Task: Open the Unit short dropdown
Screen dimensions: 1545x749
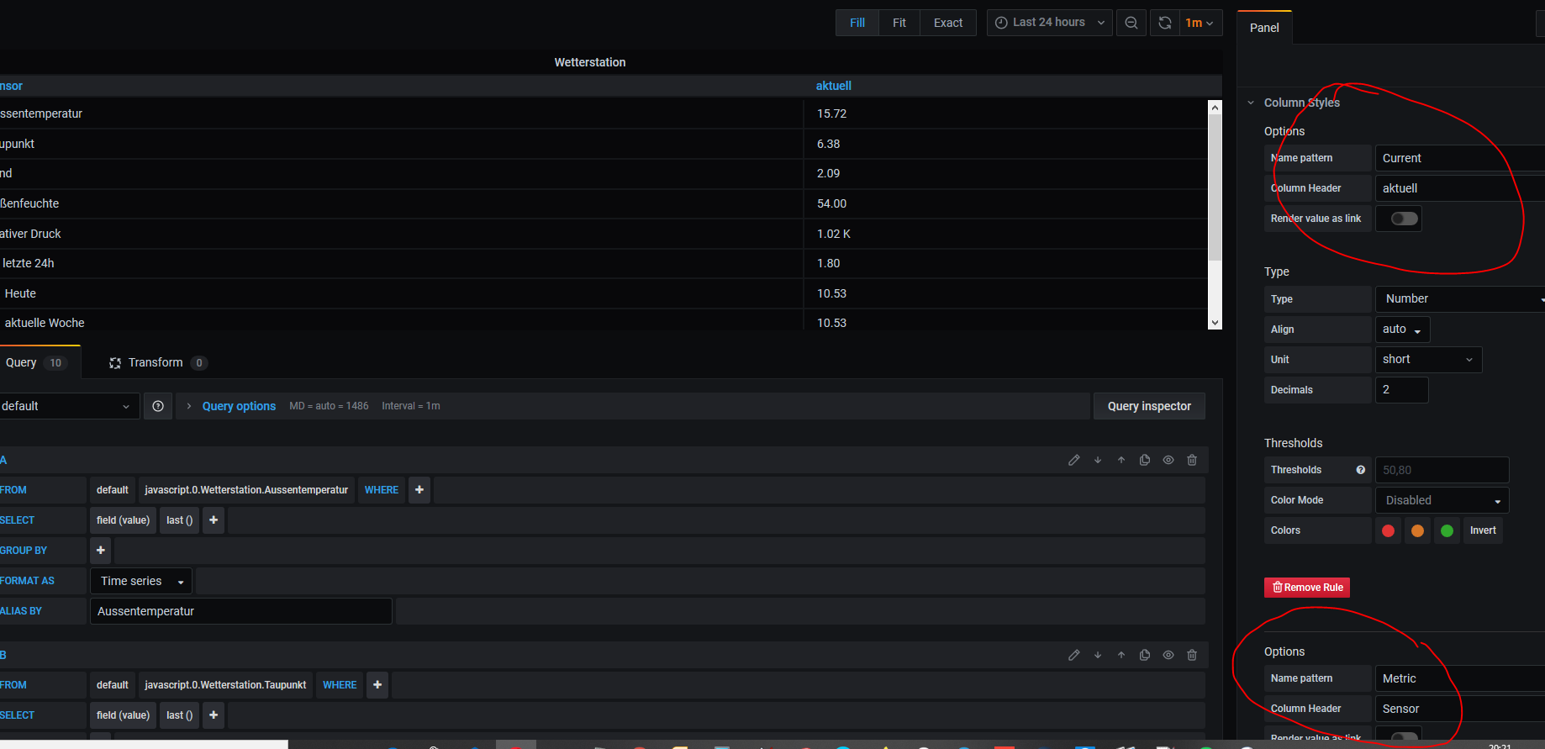Action: (1428, 360)
